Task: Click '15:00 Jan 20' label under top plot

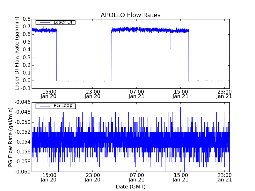Action: pyautogui.click(x=48, y=94)
